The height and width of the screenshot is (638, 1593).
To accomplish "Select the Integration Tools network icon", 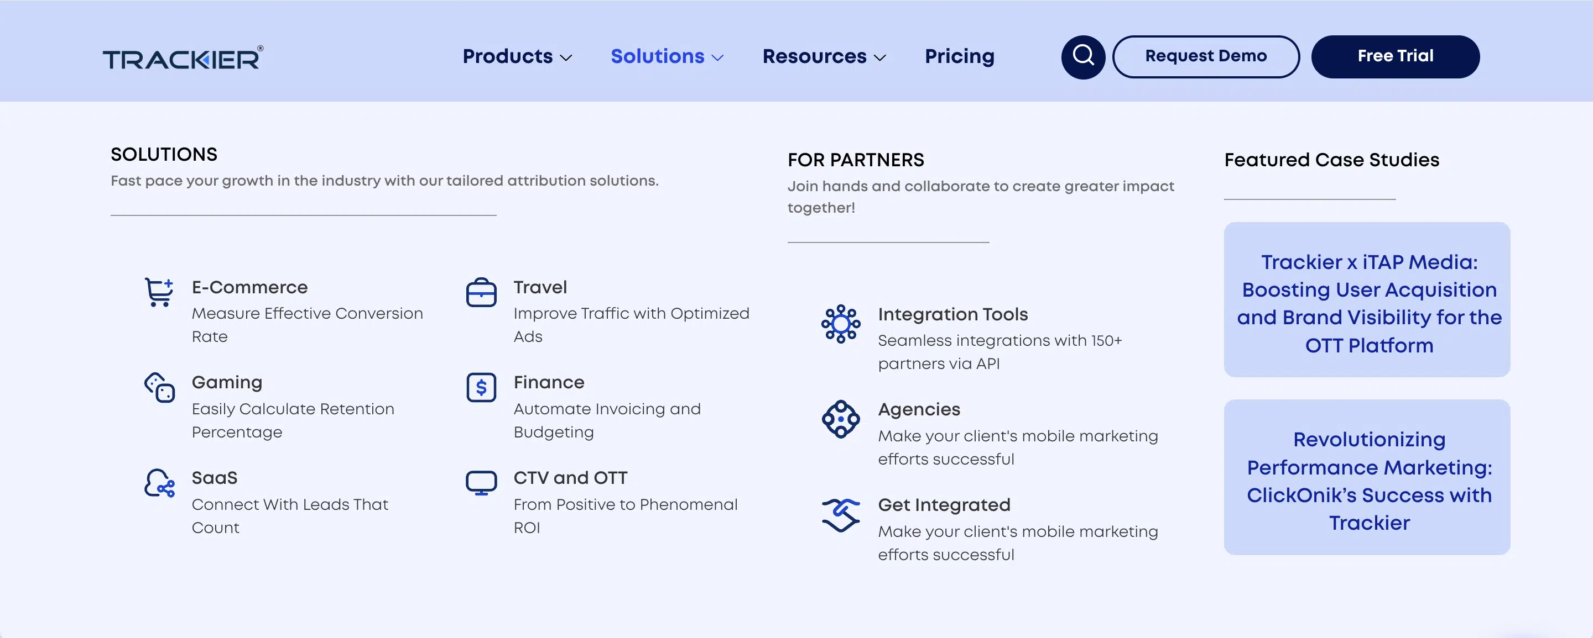I will coord(841,323).
